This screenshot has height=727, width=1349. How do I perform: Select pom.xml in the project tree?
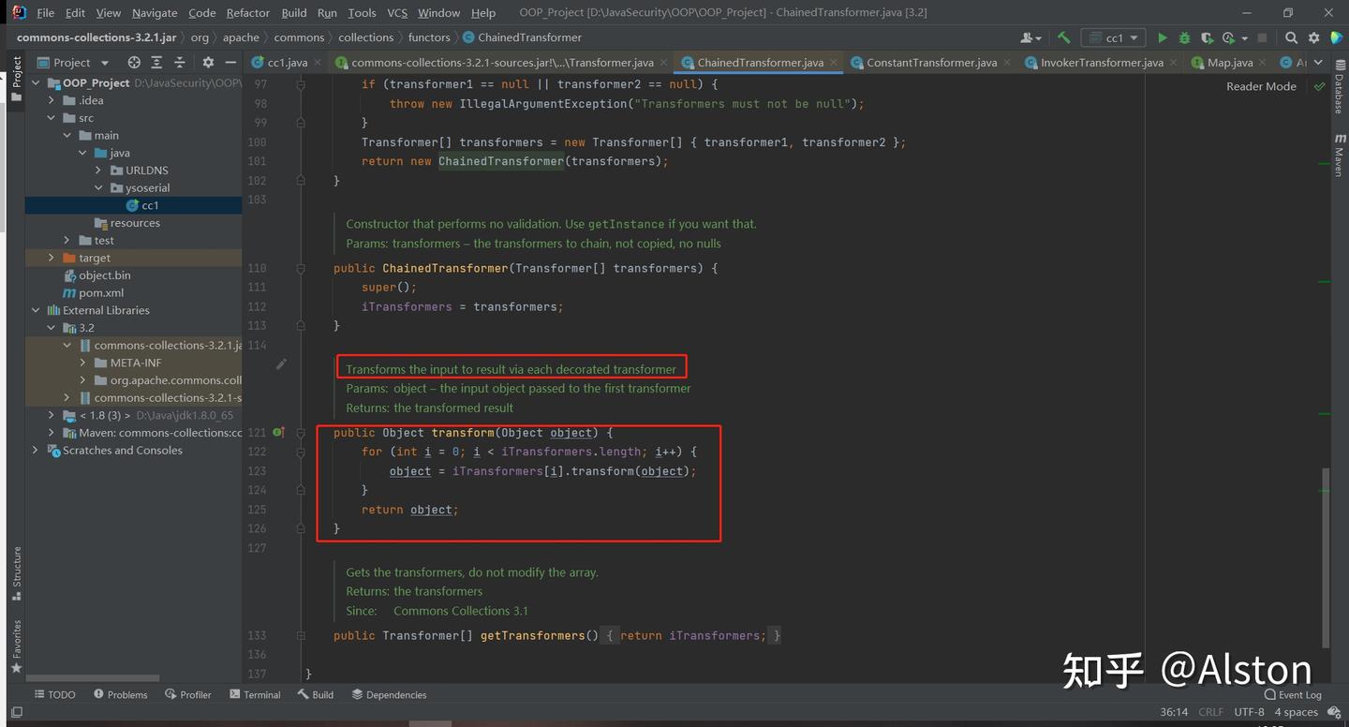tap(101, 293)
